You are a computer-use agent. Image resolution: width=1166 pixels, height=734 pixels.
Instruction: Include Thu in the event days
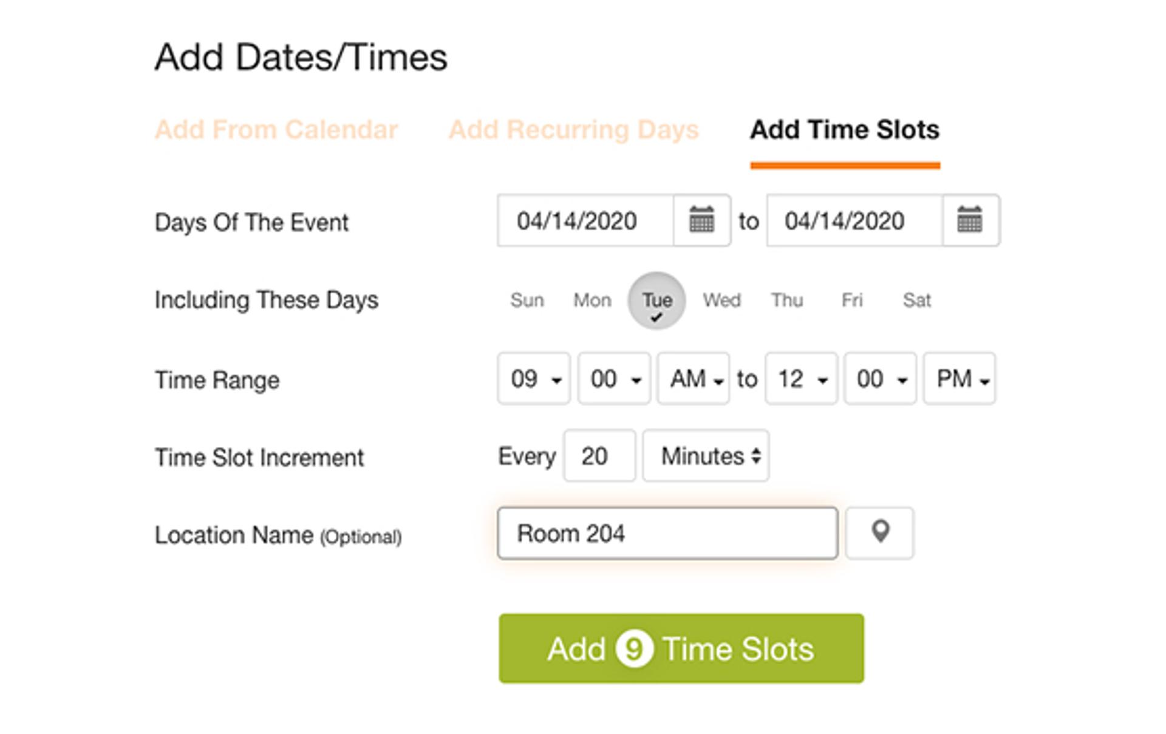(x=787, y=300)
